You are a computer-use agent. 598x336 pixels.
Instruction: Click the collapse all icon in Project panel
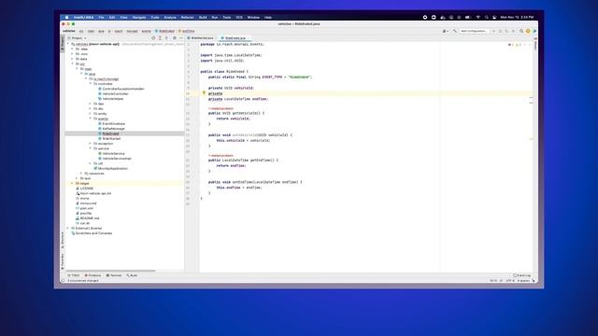pyautogui.click(x=166, y=38)
